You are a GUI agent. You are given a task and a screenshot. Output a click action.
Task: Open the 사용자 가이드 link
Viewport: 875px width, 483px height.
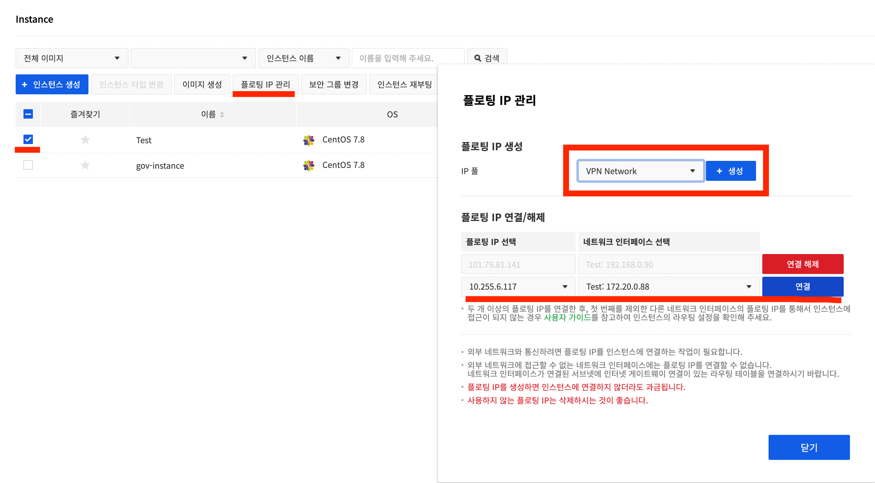tap(567, 317)
